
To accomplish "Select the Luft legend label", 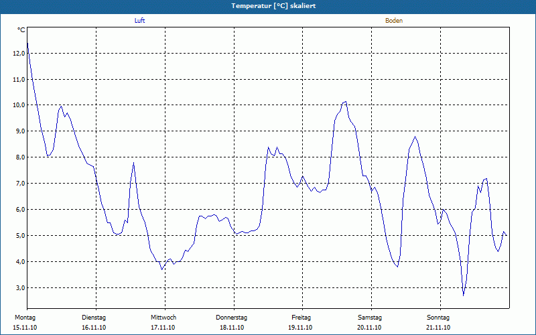I will (x=139, y=21).
